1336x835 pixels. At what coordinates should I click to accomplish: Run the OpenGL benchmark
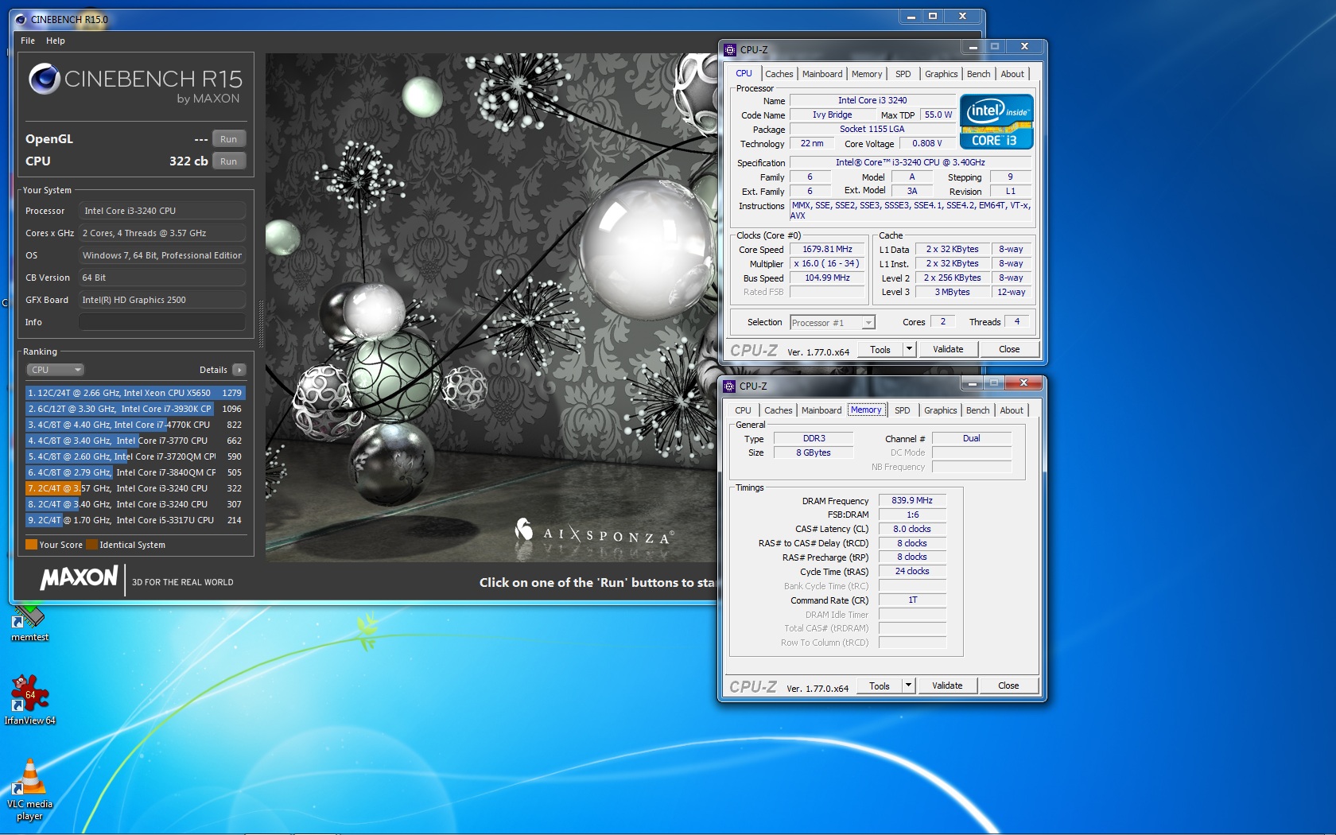229,139
